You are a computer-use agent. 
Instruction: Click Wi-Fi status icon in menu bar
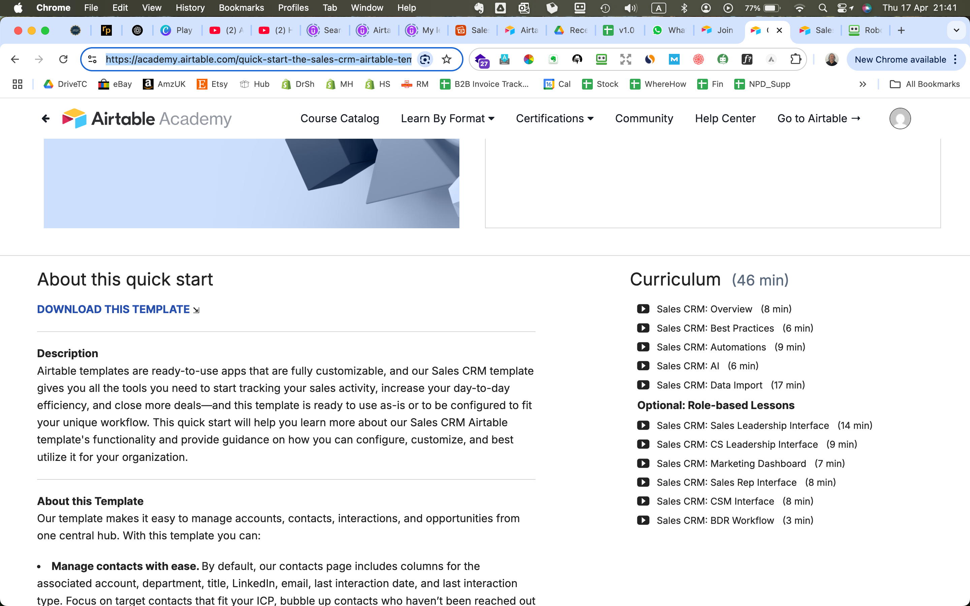799,8
